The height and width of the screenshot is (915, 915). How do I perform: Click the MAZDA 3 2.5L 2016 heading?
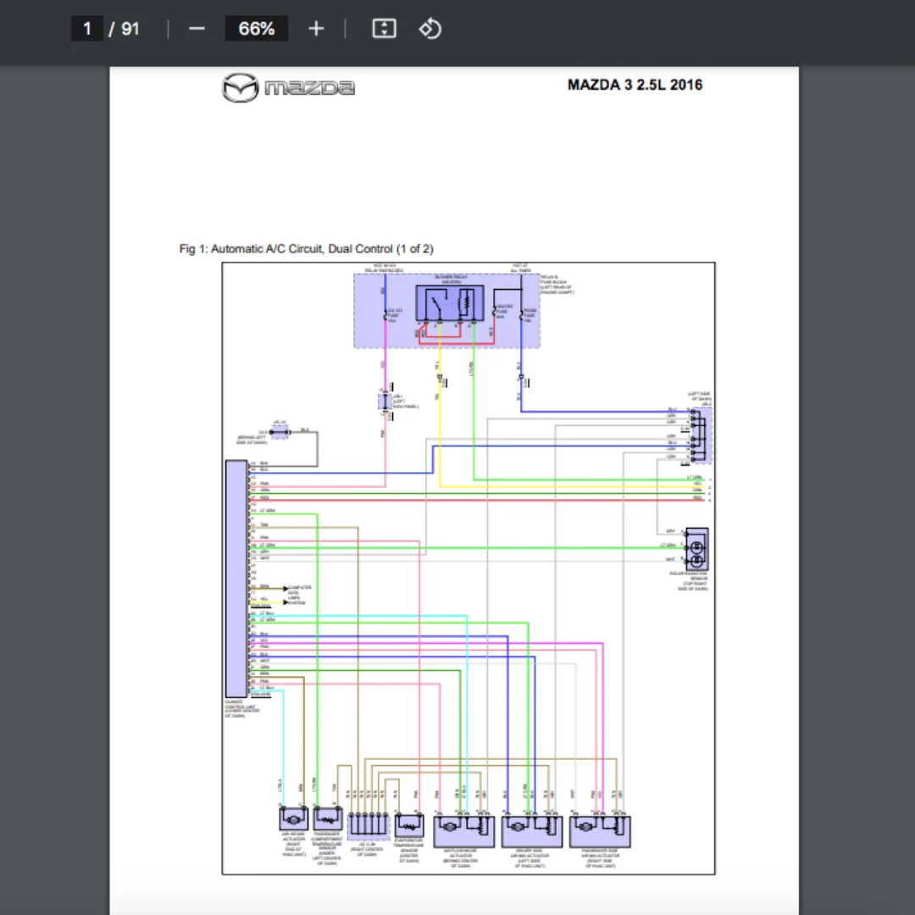635,85
